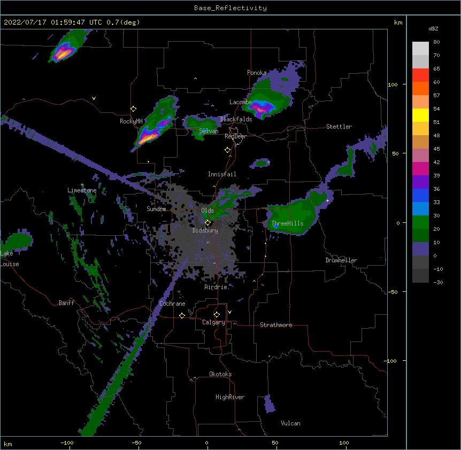
Task: Click the storm cell core east of Lacombe
Action: point(259,109)
